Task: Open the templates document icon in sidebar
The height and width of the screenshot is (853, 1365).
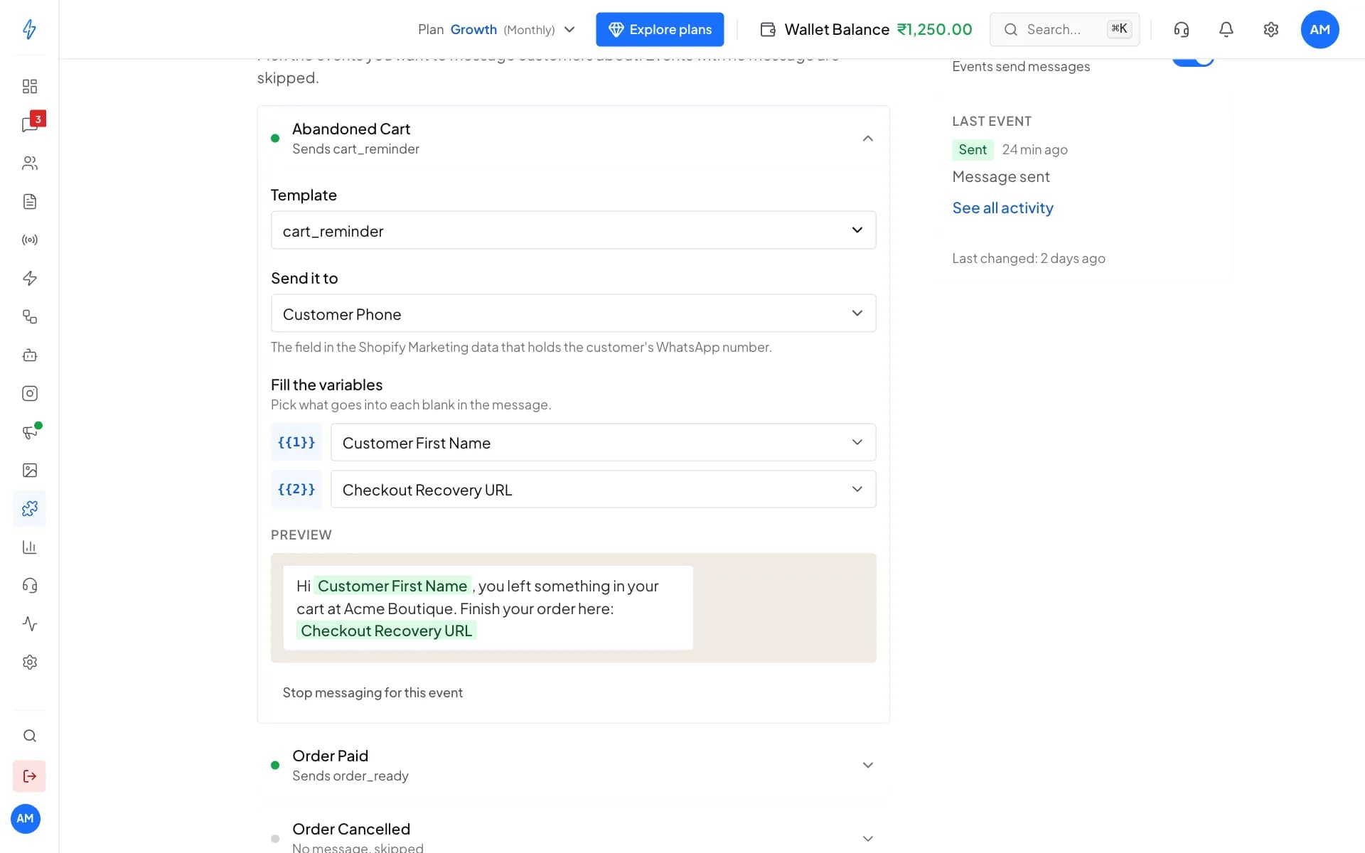Action: pyautogui.click(x=29, y=201)
